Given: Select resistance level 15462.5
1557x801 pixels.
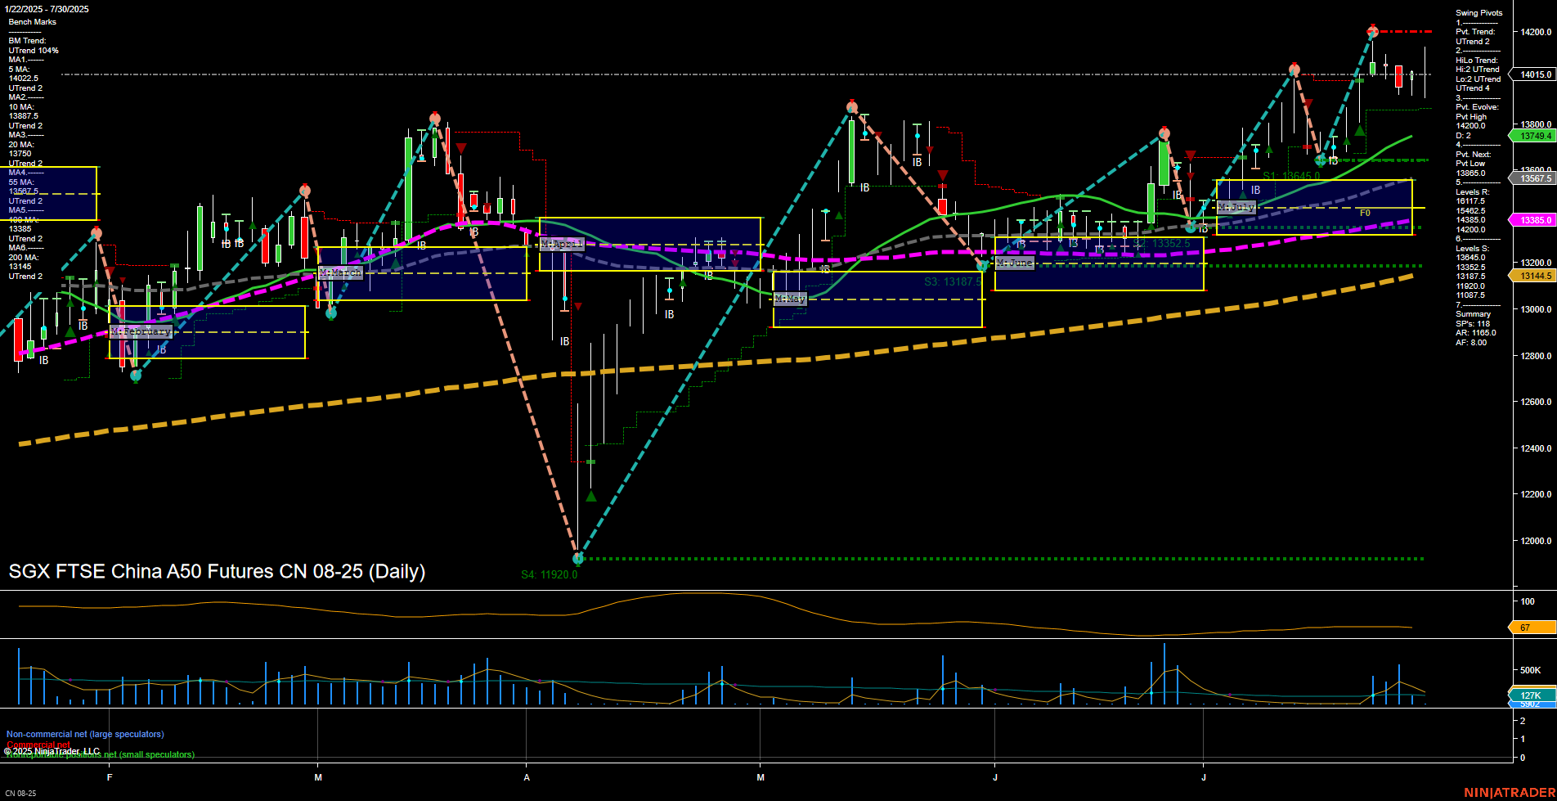Looking at the screenshot, I should pyautogui.click(x=1470, y=211).
